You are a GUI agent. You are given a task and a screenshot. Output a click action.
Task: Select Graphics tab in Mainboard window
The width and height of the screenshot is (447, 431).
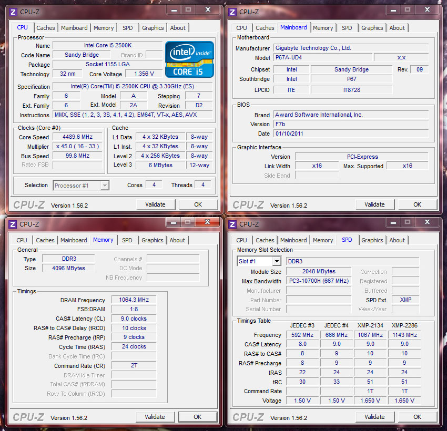(x=372, y=28)
